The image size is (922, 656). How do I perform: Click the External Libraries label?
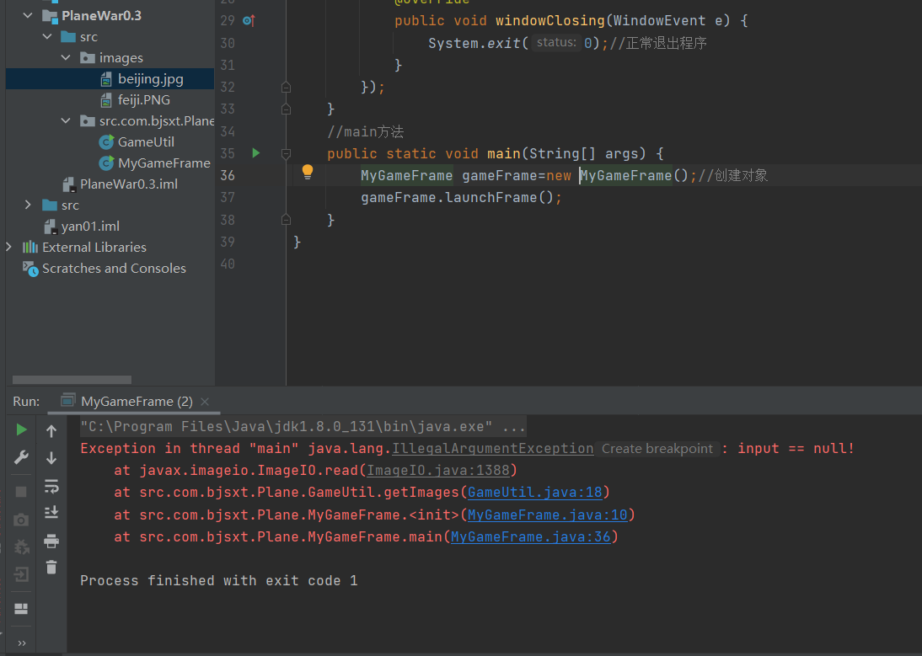point(94,248)
